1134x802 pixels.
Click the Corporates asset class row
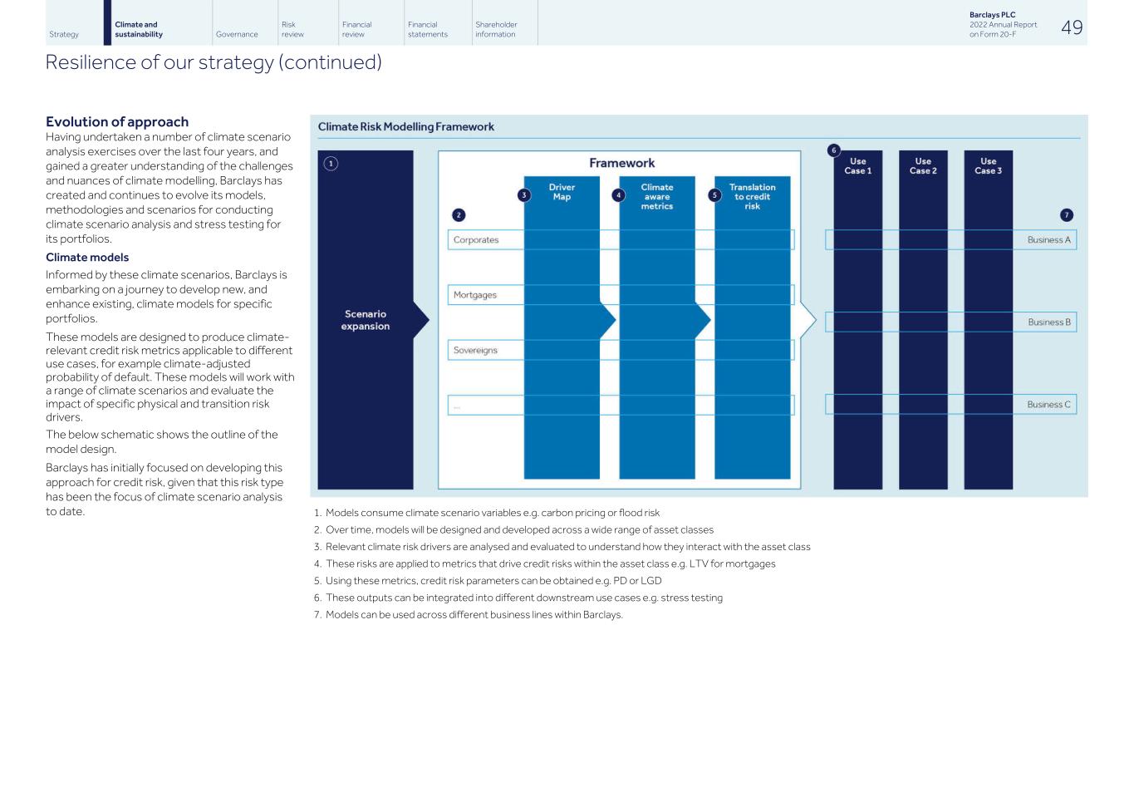476,240
